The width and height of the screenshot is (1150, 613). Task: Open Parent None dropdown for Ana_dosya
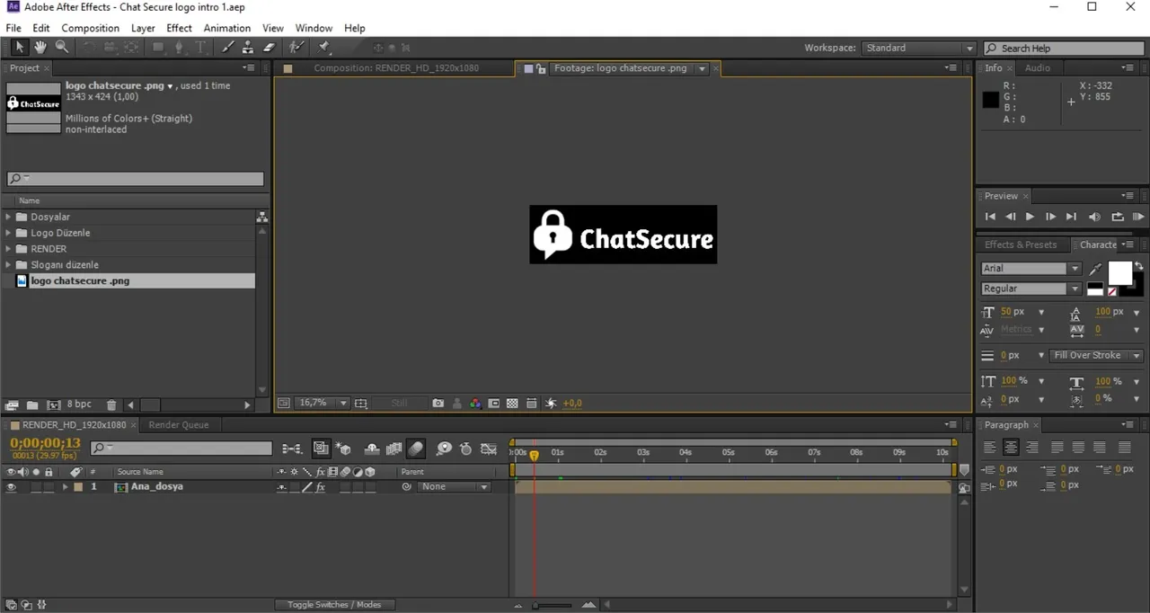tap(455, 487)
